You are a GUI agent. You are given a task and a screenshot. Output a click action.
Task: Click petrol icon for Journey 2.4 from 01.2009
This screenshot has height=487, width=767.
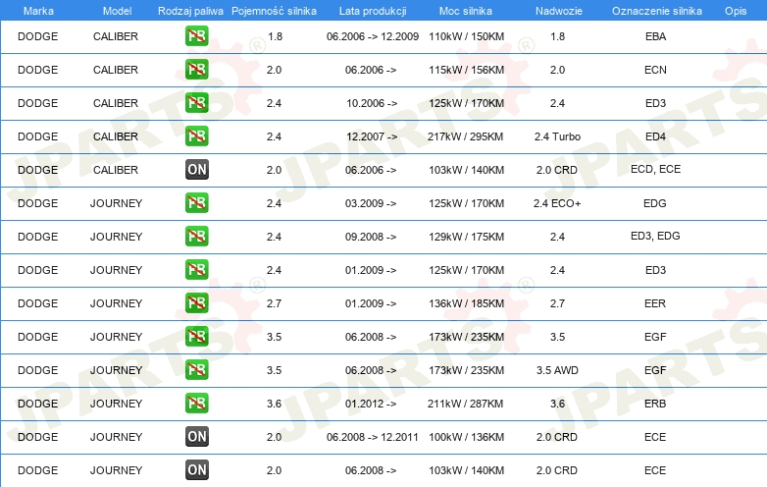pyautogui.click(x=196, y=270)
